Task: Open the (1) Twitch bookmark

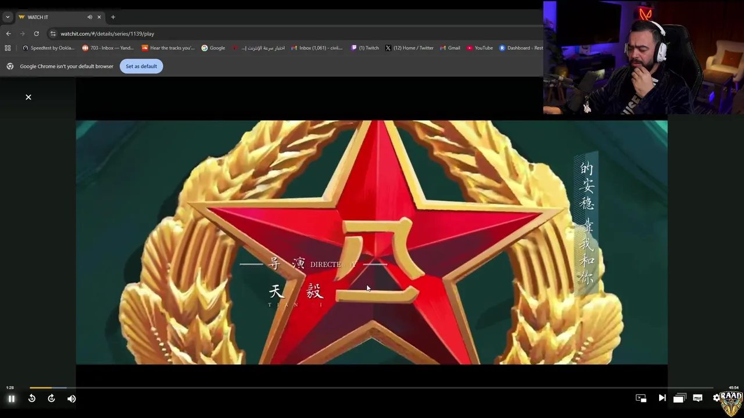Action: point(365,48)
